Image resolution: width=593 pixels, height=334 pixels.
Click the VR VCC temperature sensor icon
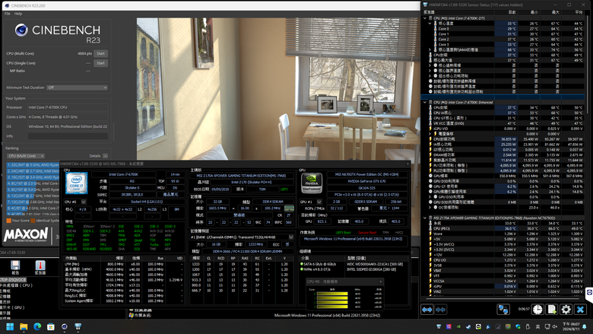click(x=431, y=123)
